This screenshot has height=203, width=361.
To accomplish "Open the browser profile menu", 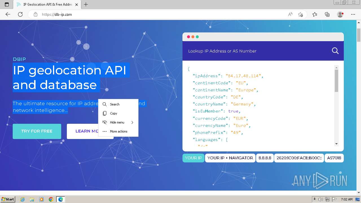I will 340,14.
